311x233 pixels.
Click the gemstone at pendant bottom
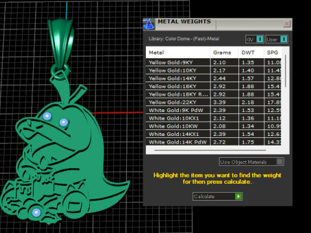coord(36,212)
